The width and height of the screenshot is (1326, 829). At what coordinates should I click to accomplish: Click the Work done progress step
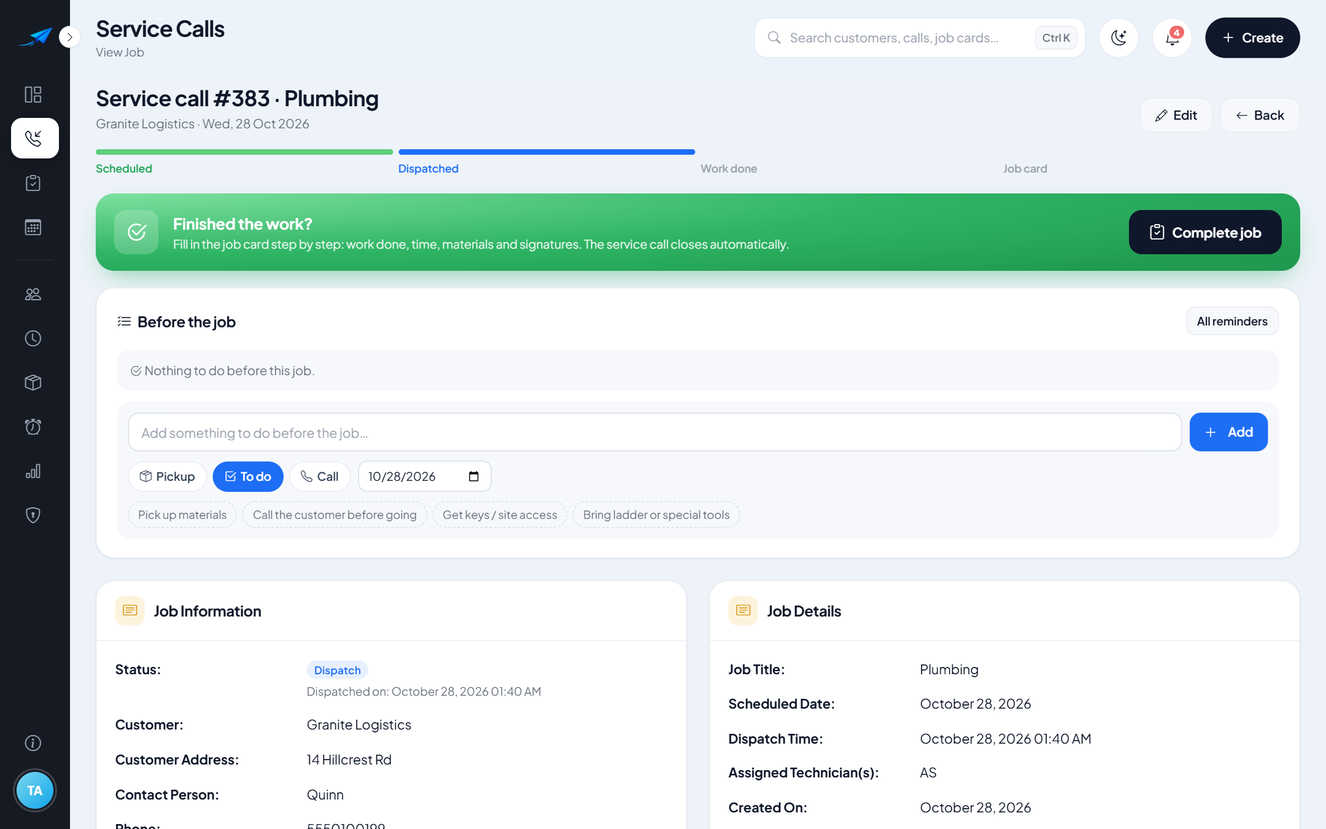[x=729, y=168]
